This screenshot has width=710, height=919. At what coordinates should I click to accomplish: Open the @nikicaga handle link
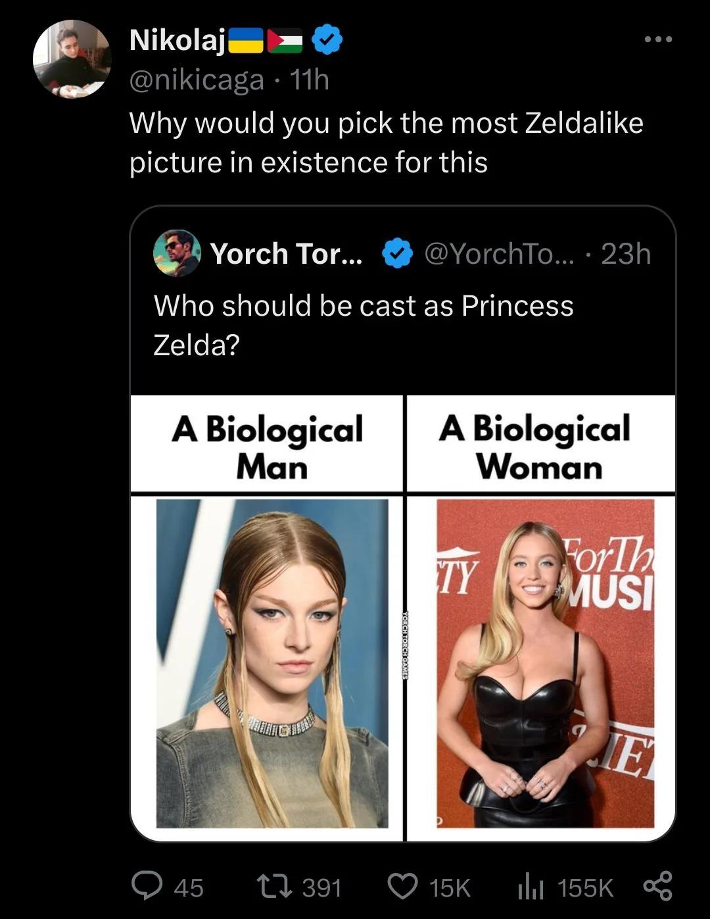[x=197, y=80]
